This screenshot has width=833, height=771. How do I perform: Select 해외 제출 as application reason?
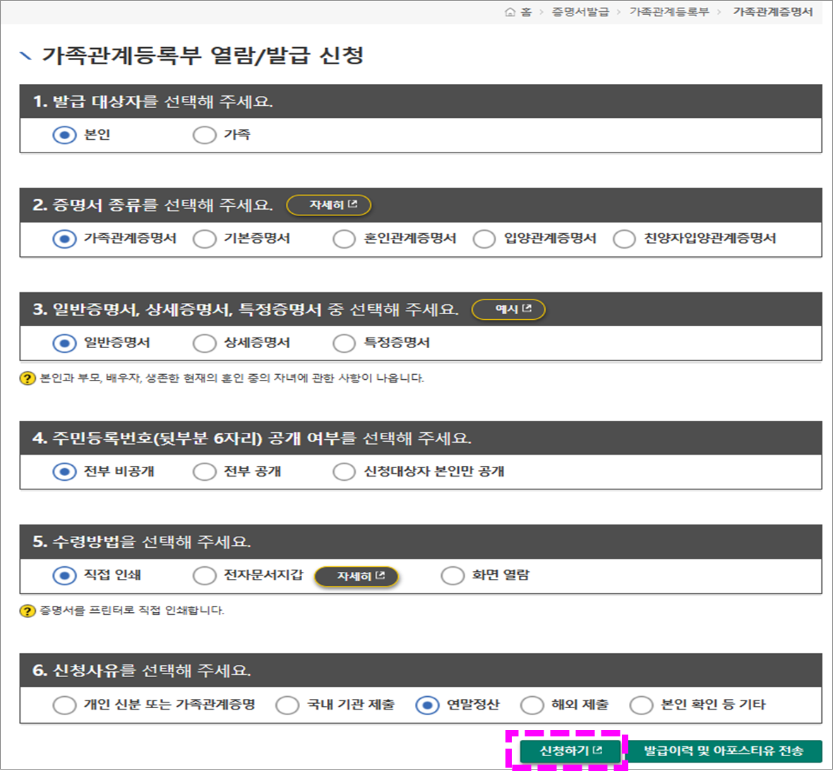(532, 704)
